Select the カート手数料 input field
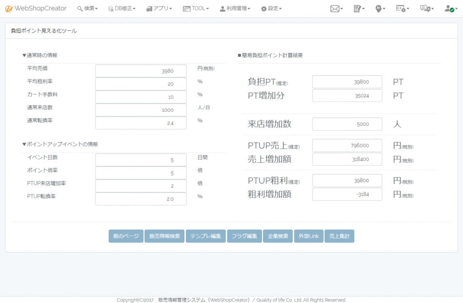The height and width of the screenshot is (303, 463). pyautogui.click(x=141, y=97)
